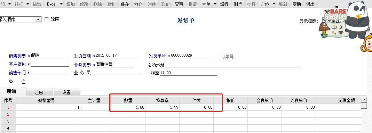Screen dimensions: 372x133
Task: Save the document with 保存
Action: pos(125,4)
